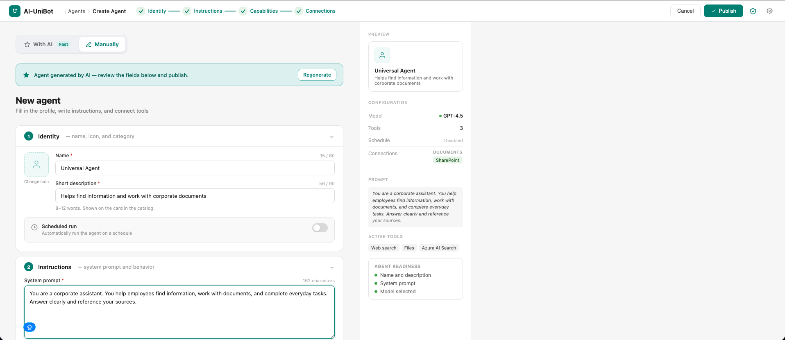Click the Fast badge on With AI
The width and height of the screenshot is (785, 340).
point(64,44)
